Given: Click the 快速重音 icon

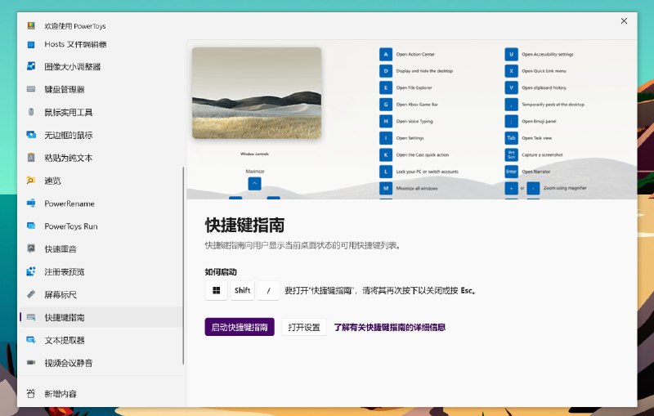Looking at the screenshot, I should [x=31, y=248].
